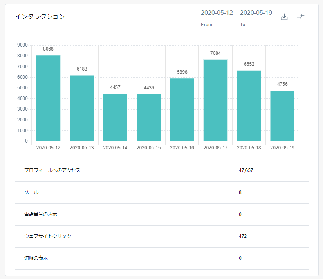Viewport: 323px width, 279px height.
Task: Click the 2020-05-13 bar showing 6183
Action: point(82,108)
